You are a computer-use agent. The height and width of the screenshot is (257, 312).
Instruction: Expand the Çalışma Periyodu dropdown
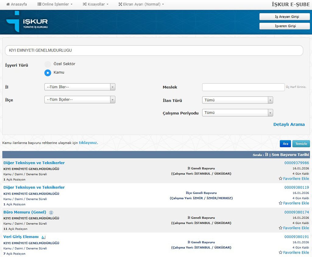(x=237, y=113)
